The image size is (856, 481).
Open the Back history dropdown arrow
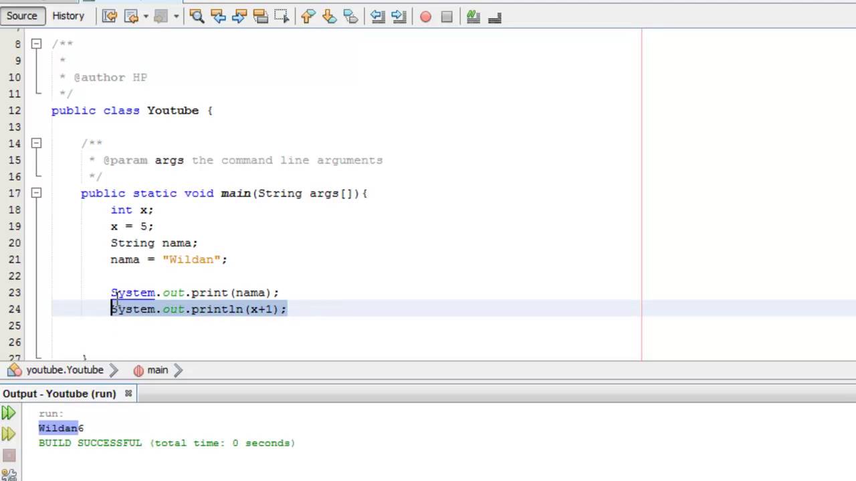coord(145,16)
